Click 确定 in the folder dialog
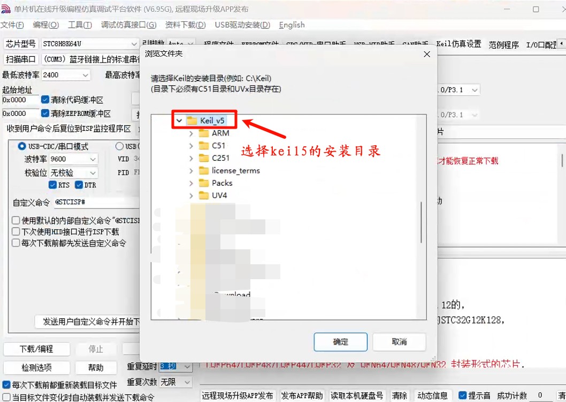 click(x=340, y=342)
